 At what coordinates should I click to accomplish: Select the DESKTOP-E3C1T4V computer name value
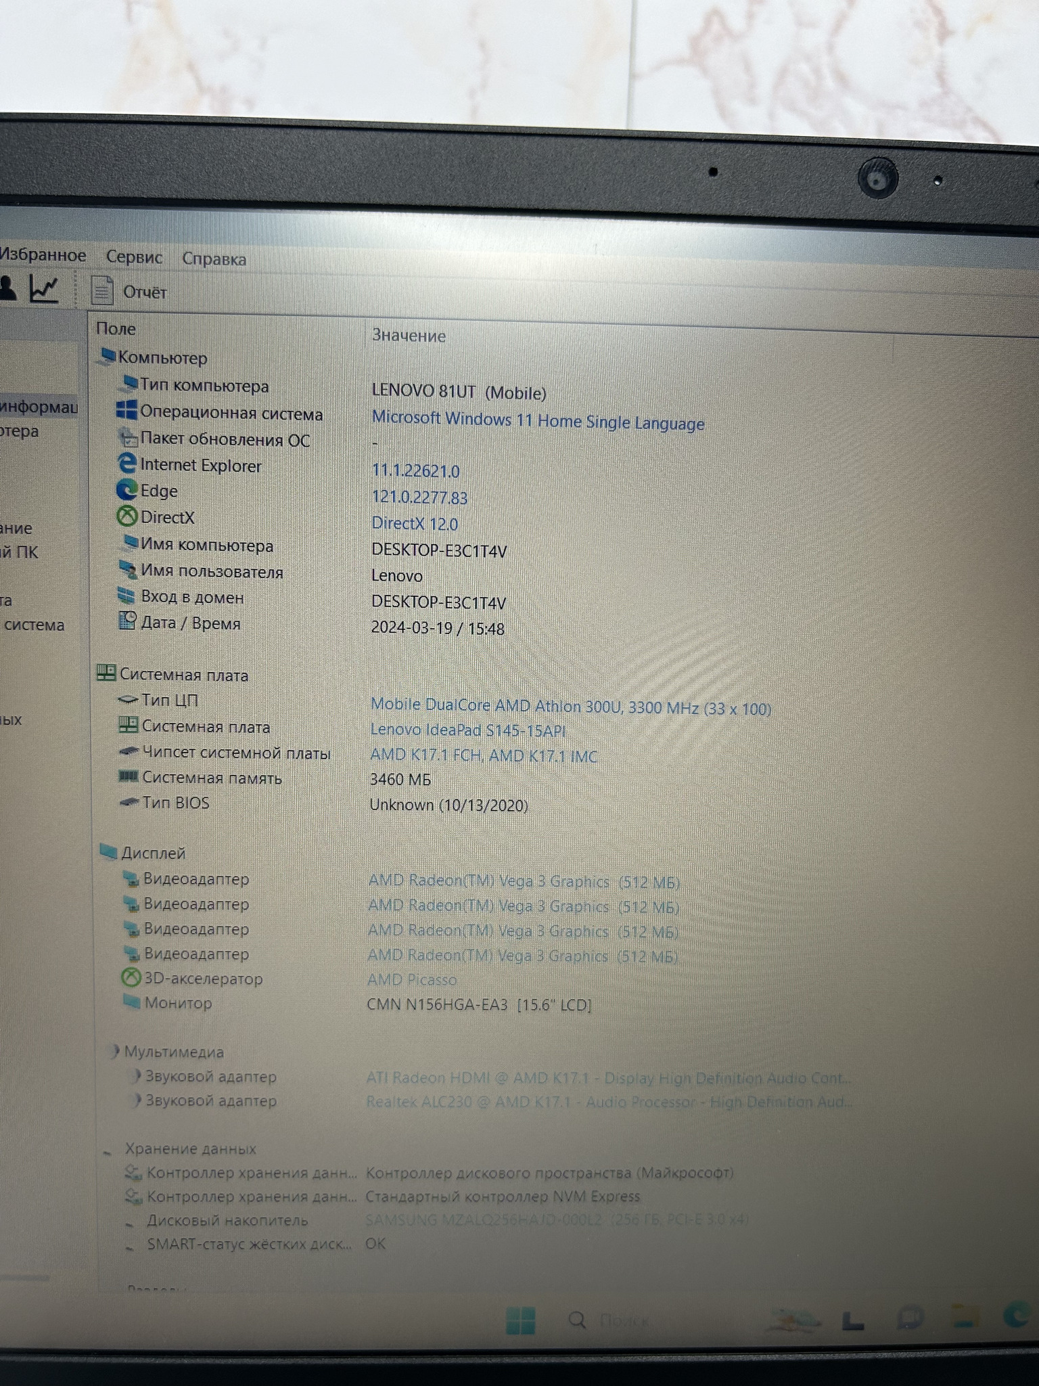[439, 550]
